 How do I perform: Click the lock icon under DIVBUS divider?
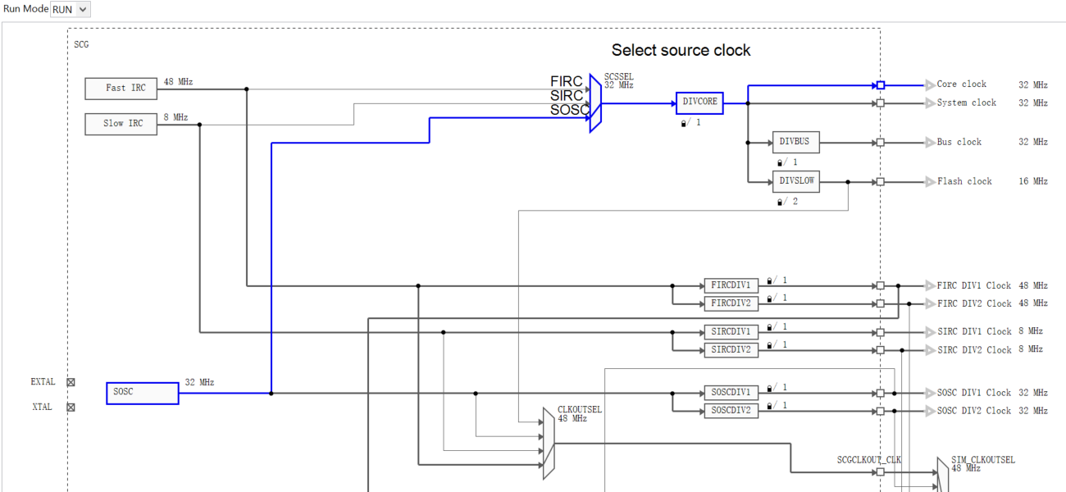pyautogui.click(x=780, y=162)
